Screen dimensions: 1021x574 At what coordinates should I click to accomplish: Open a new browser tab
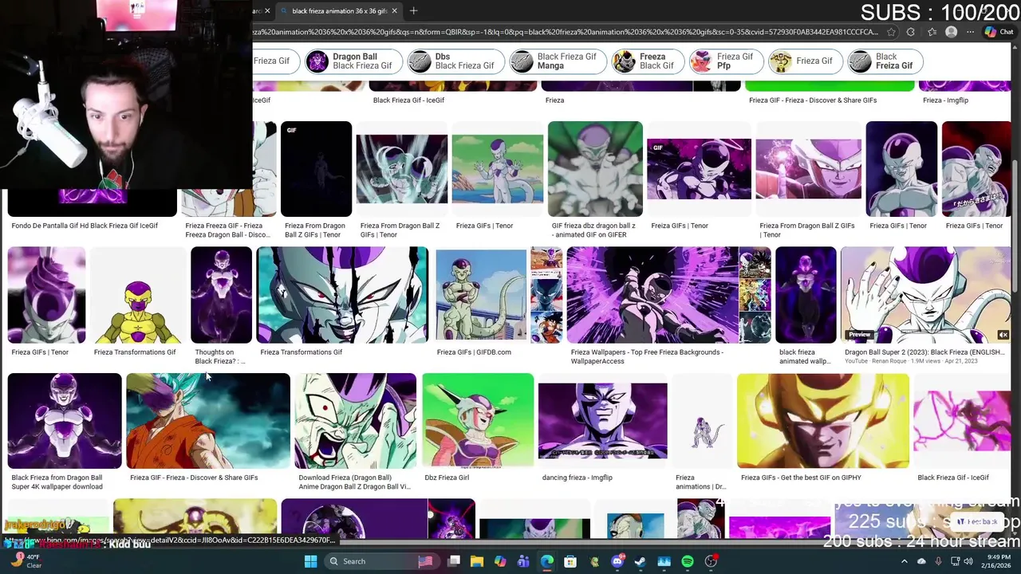point(413,11)
